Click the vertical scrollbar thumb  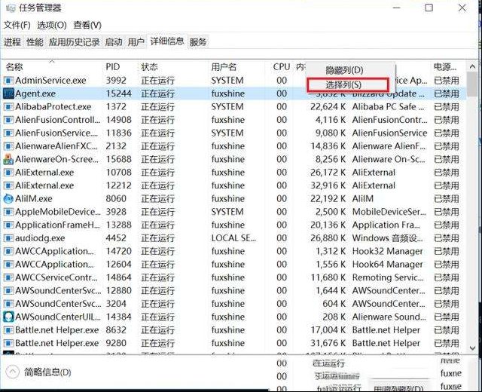[472, 84]
